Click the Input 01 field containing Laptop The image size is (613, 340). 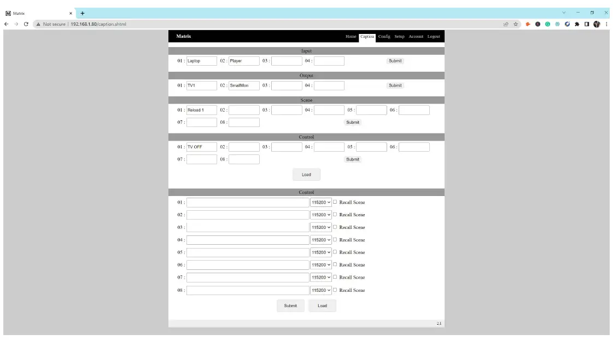click(x=202, y=61)
